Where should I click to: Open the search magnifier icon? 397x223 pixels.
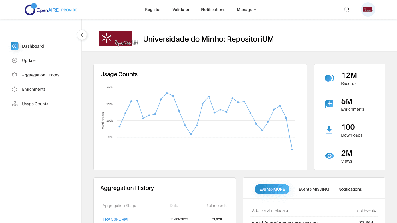pyautogui.click(x=347, y=10)
